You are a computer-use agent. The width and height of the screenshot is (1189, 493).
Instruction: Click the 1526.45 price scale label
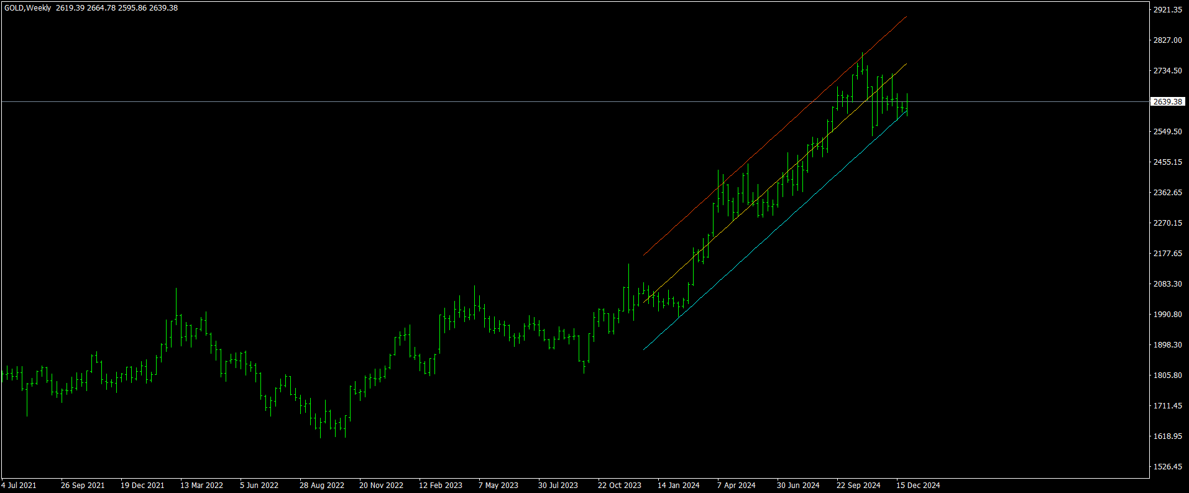(1168, 467)
